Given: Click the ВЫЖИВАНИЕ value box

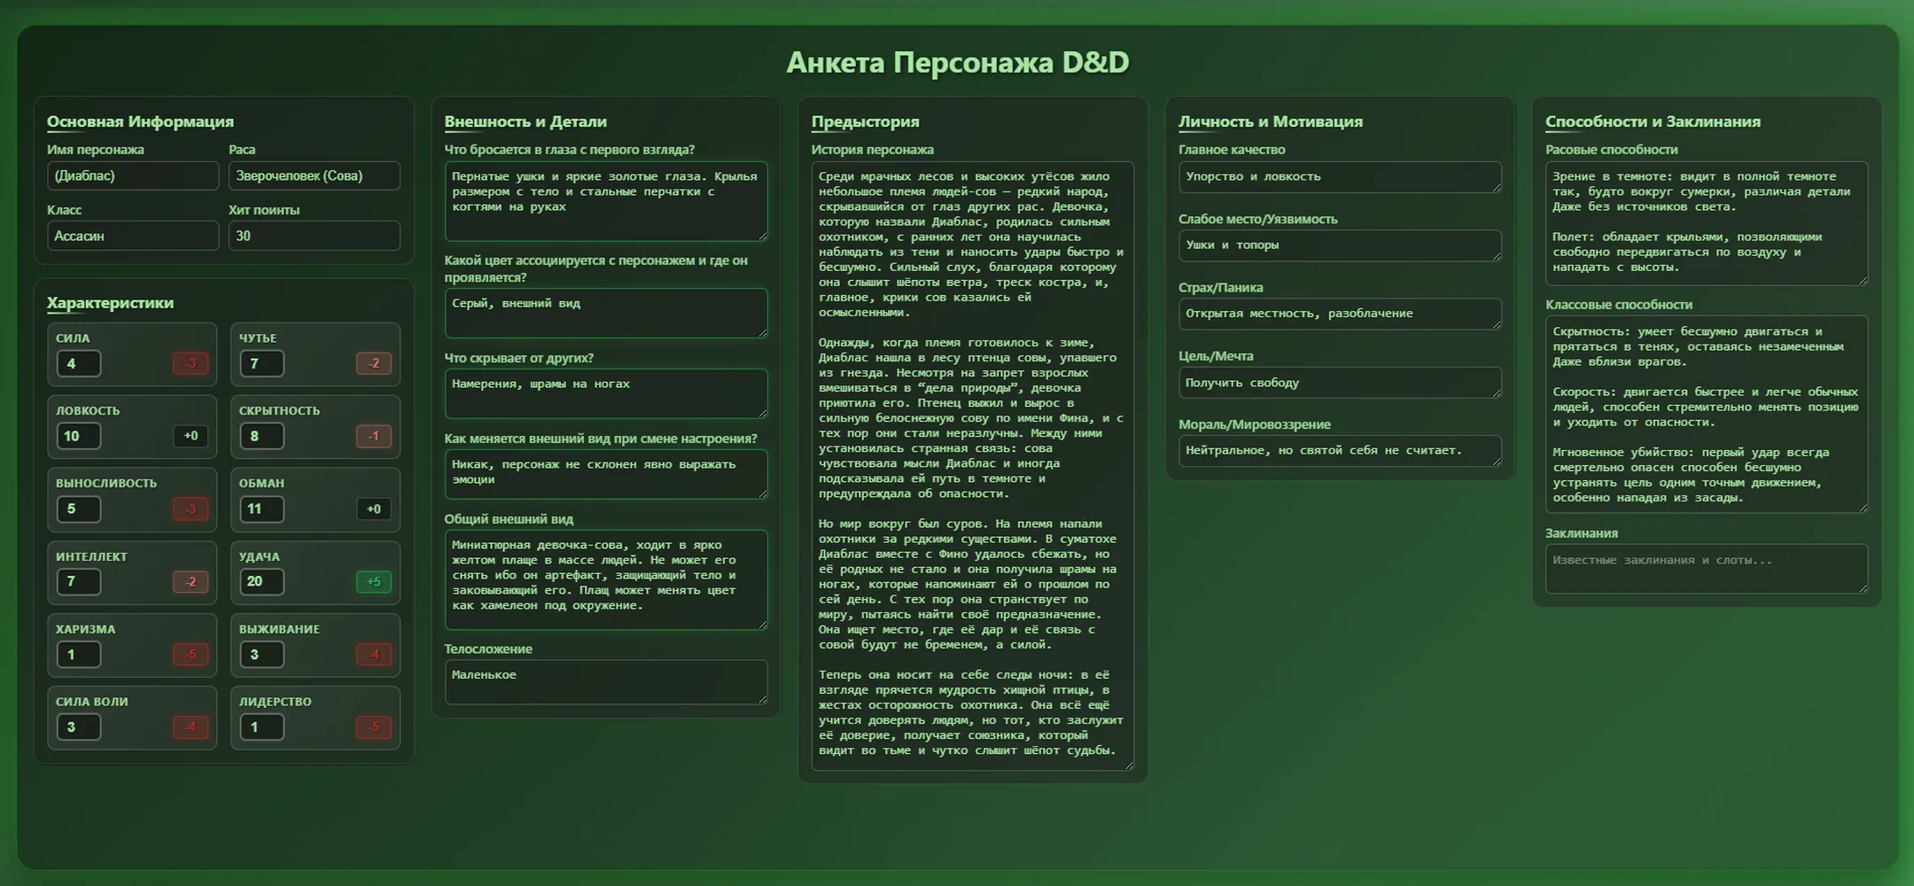Looking at the screenshot, I should [x=261, y=654].
